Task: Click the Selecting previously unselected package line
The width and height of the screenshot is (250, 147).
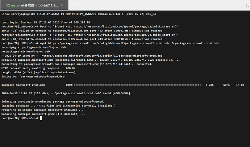Action: pyautogui.click(x=53, y=102)
